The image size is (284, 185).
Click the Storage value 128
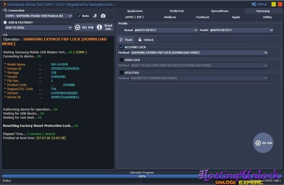coord(54,73)
